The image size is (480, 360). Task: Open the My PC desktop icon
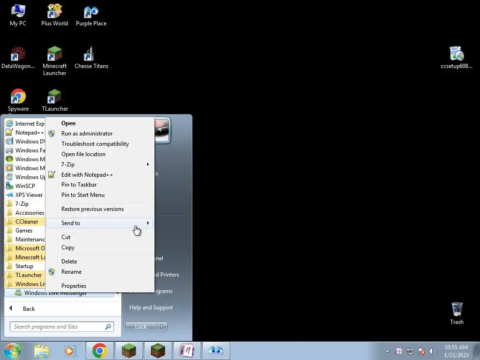pyautogui.click(x=18, y=15)
